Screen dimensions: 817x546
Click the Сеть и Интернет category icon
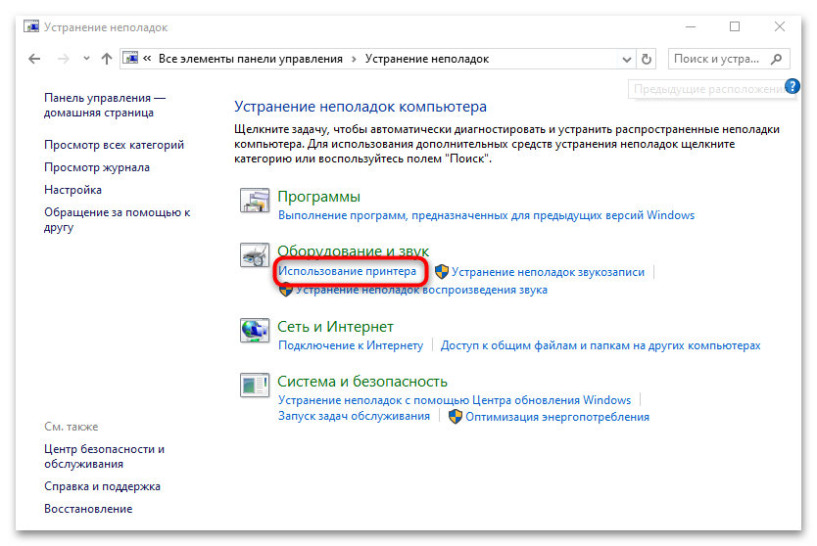coord(255,331)
